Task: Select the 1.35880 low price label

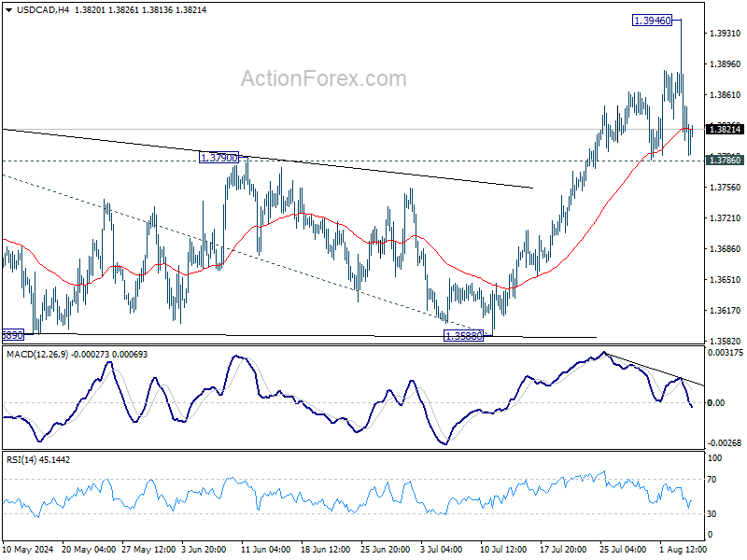Action: [463, 336]
